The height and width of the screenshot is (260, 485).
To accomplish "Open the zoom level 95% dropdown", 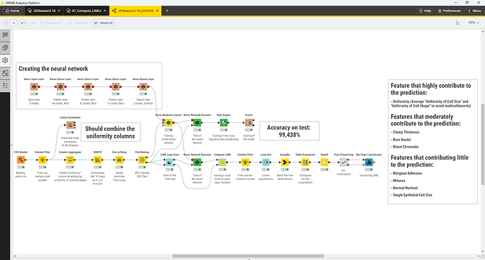I will coord(474,22).
